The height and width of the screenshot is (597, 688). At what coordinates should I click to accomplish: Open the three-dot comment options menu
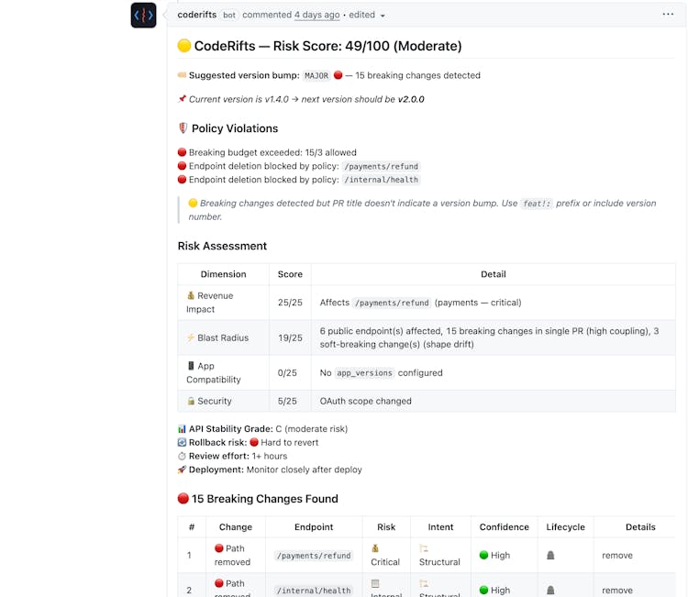point(668,15)
